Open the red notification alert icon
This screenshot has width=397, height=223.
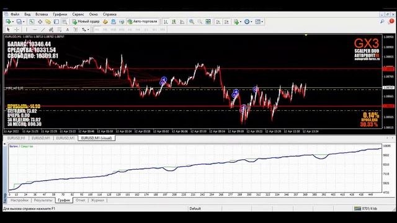pos(391,22)
